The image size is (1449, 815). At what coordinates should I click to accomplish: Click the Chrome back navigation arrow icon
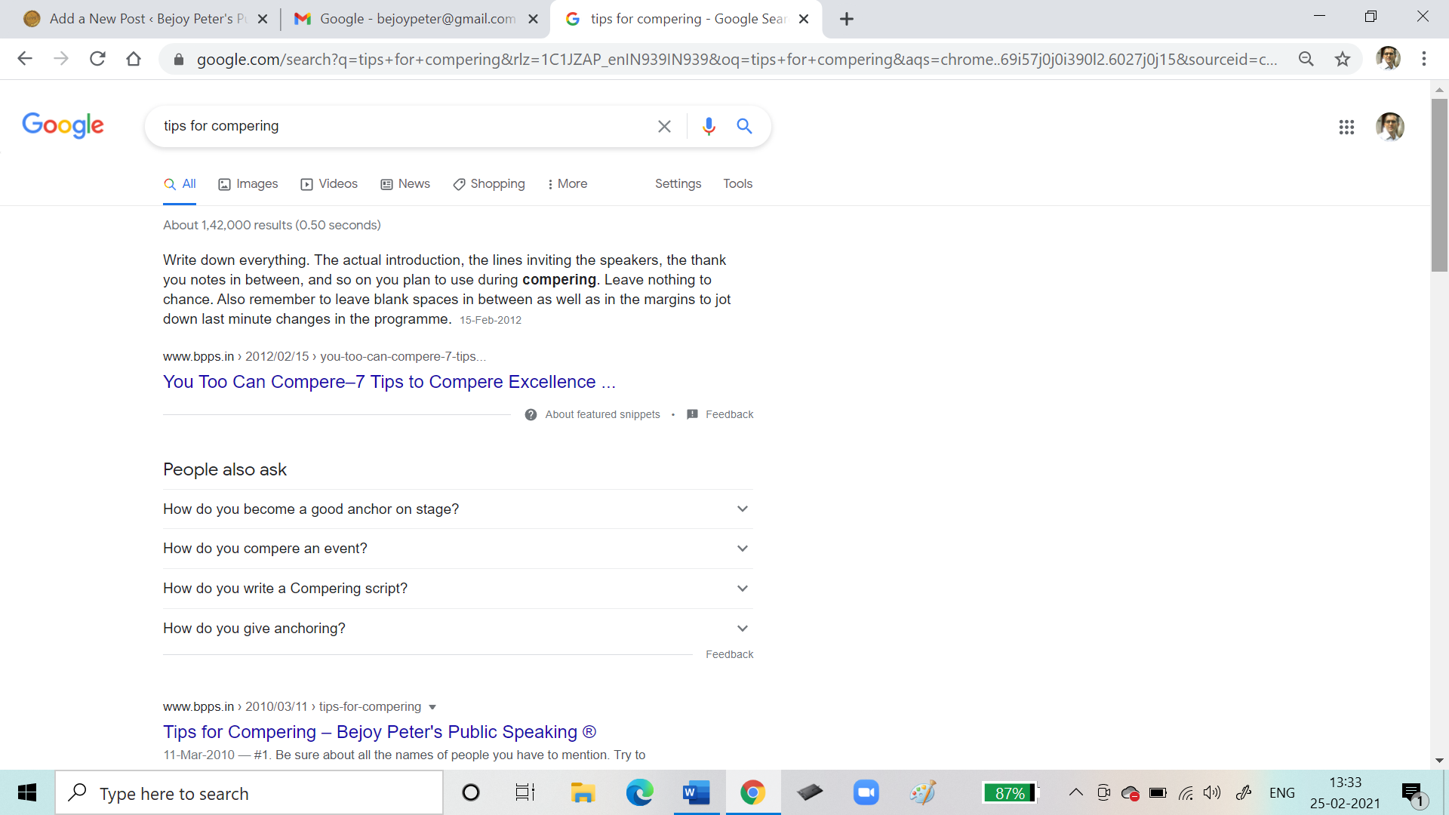pos(24,60)
